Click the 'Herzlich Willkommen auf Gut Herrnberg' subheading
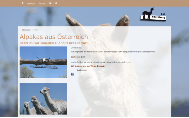The image size is (189, 118). [54, 43]
